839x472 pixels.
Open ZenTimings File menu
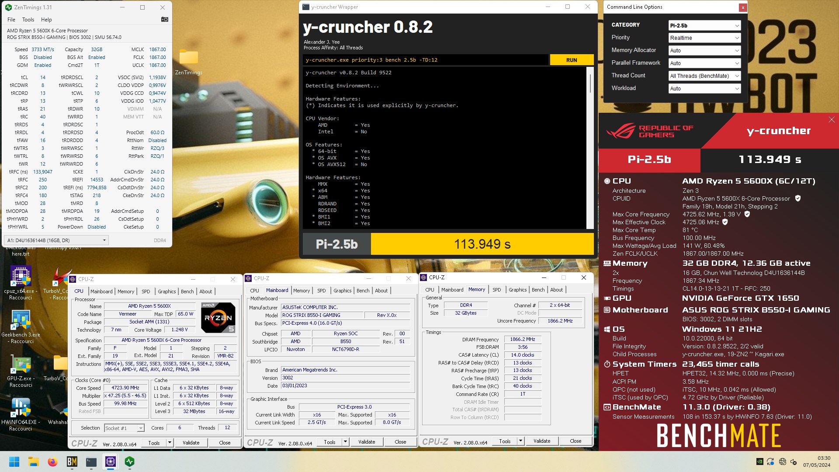coord(11,20)
